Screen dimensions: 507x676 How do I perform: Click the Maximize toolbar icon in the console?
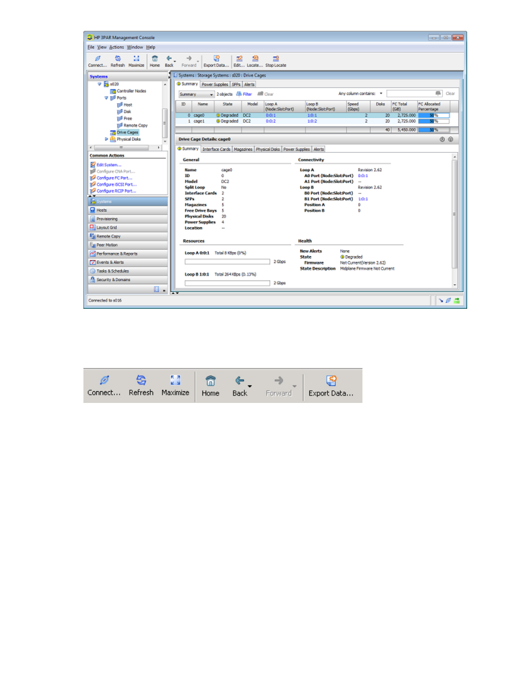coord(137,59)
